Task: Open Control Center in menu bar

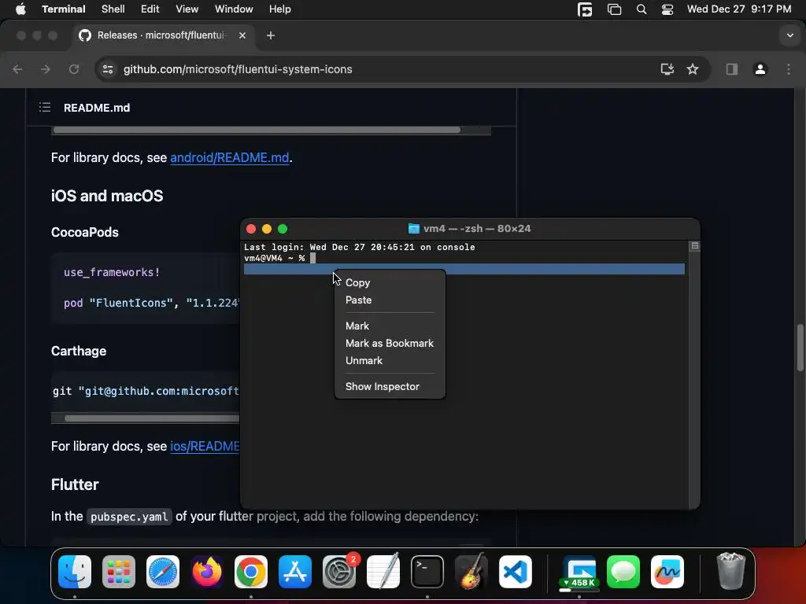Action: click(667, 9)
